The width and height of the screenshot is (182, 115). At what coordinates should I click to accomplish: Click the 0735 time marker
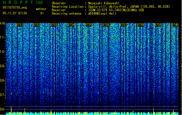coord(89,25)
